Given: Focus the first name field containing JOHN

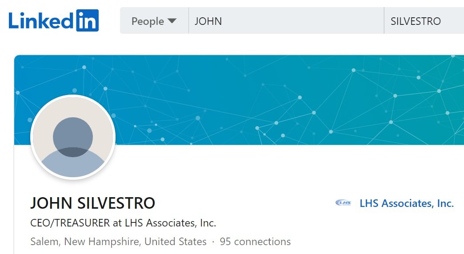Looking at the screenshot, I should 286,21.
